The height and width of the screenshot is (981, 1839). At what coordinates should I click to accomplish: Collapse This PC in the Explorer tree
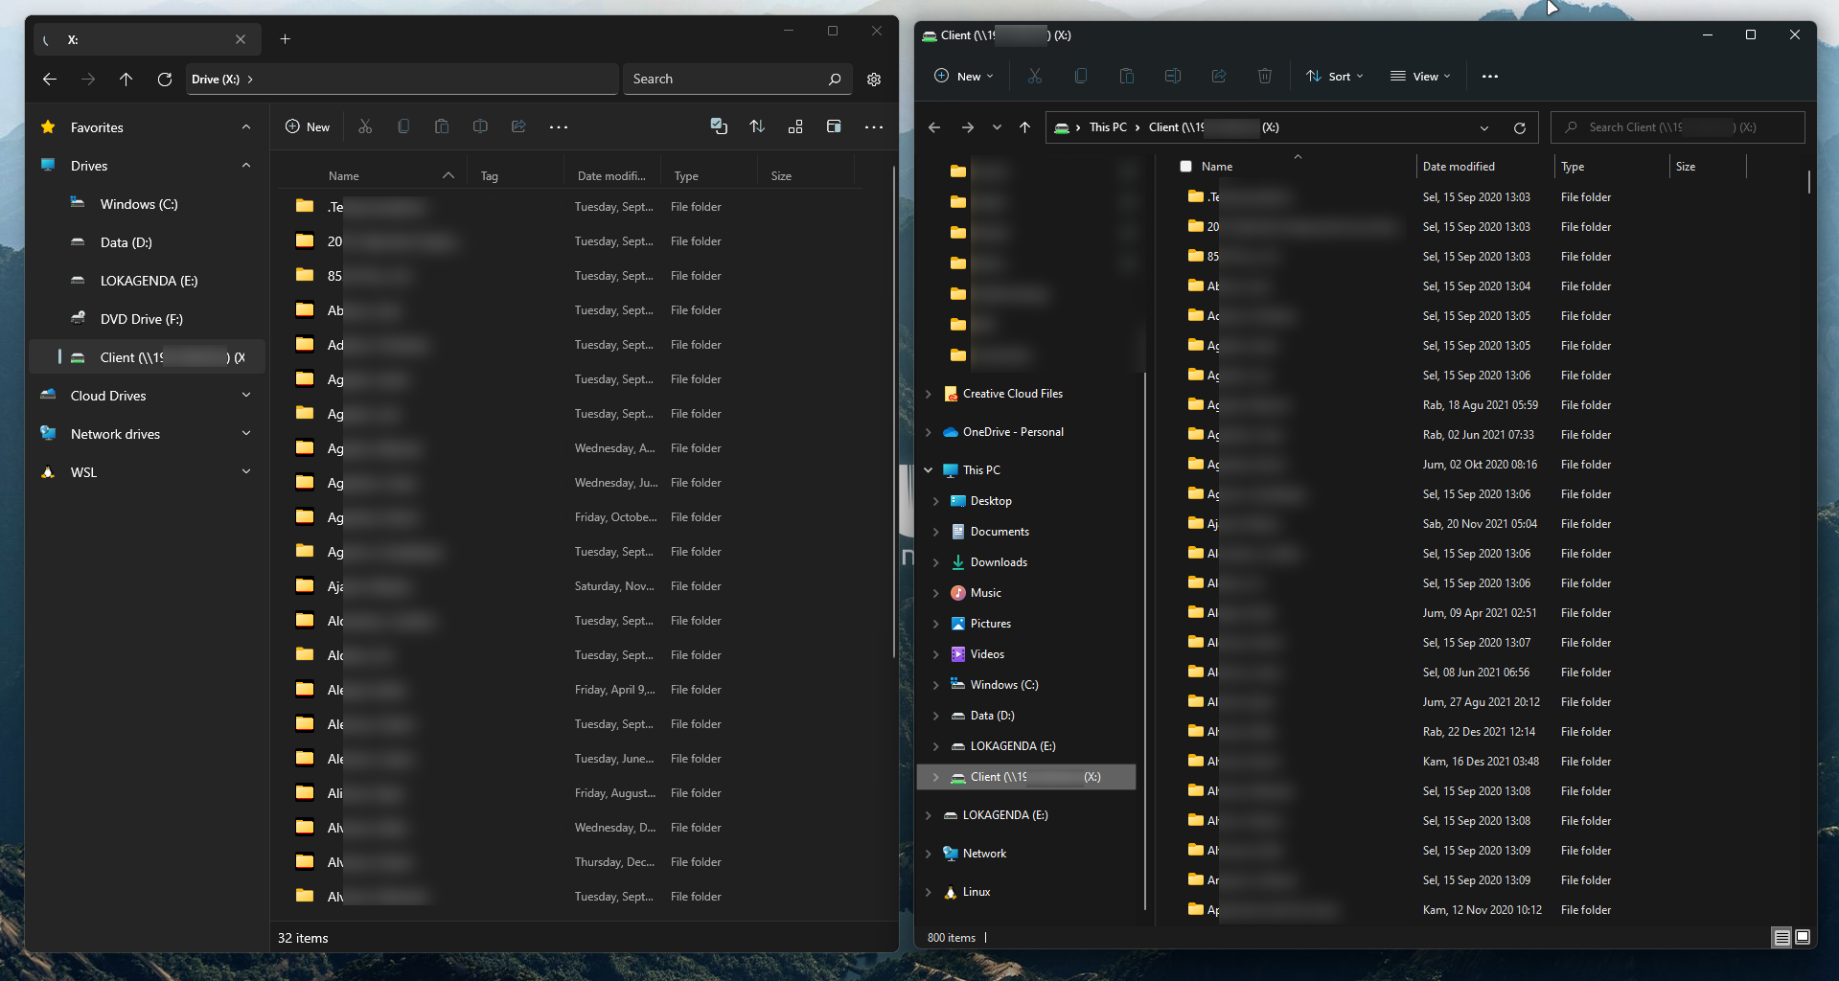pos(928,470)
